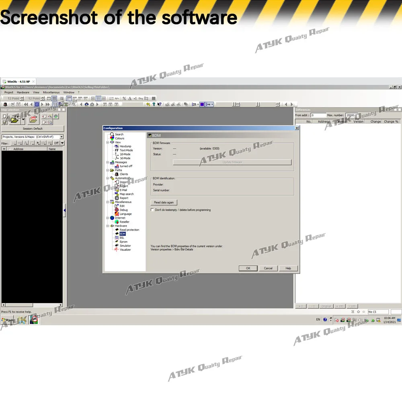
Task: Open Text-Mode settings in the tree
Action: click(126, 150)
